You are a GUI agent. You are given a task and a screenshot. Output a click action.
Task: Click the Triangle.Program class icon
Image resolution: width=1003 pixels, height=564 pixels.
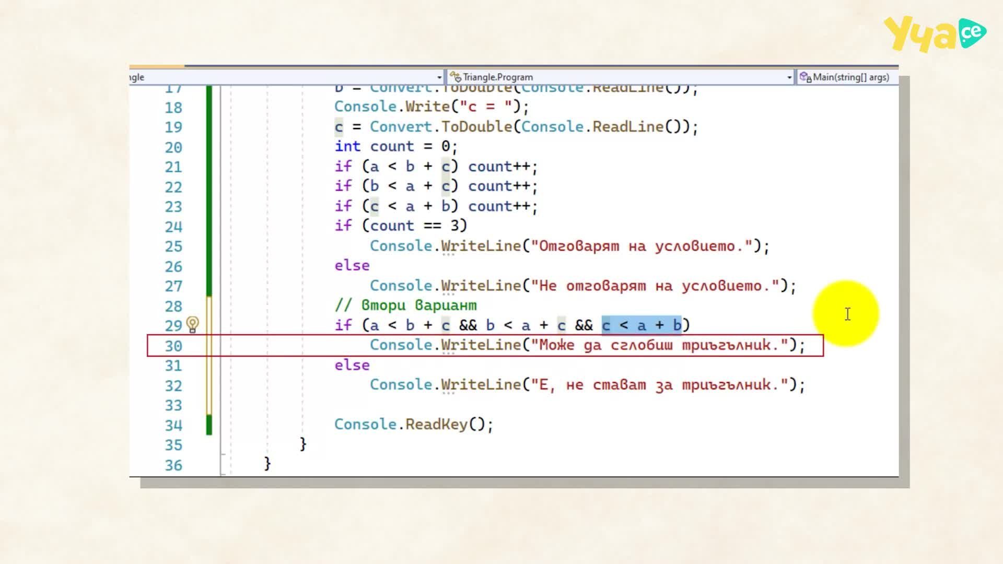(x=455, y=77)
